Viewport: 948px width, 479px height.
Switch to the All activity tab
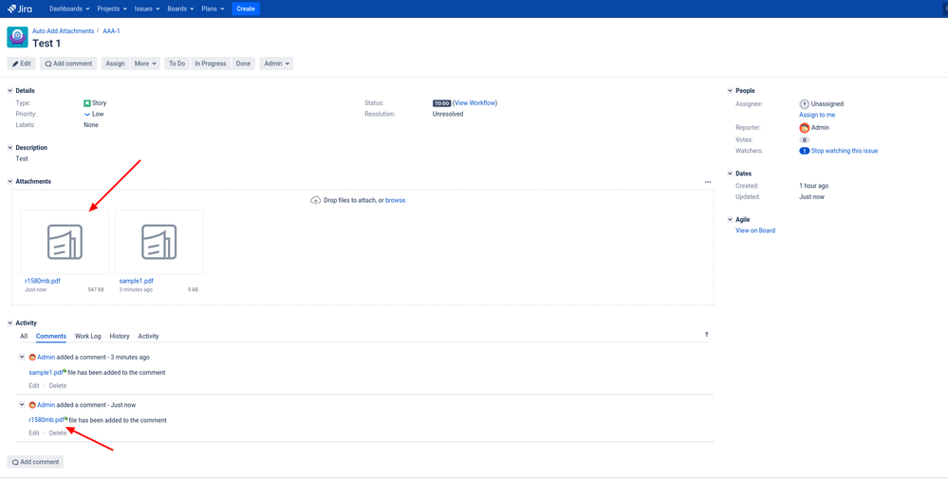pyautogui.click(x=24, y=336)
